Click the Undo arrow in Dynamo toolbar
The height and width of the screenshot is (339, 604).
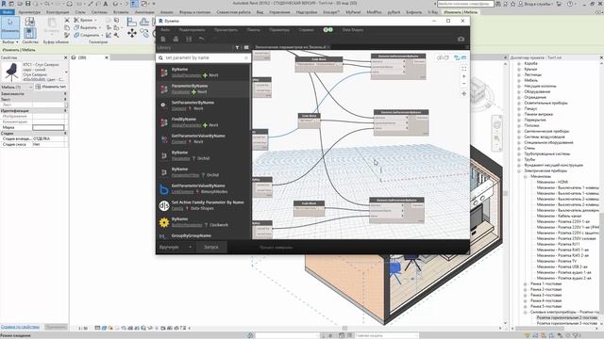[x=201, y=39]
